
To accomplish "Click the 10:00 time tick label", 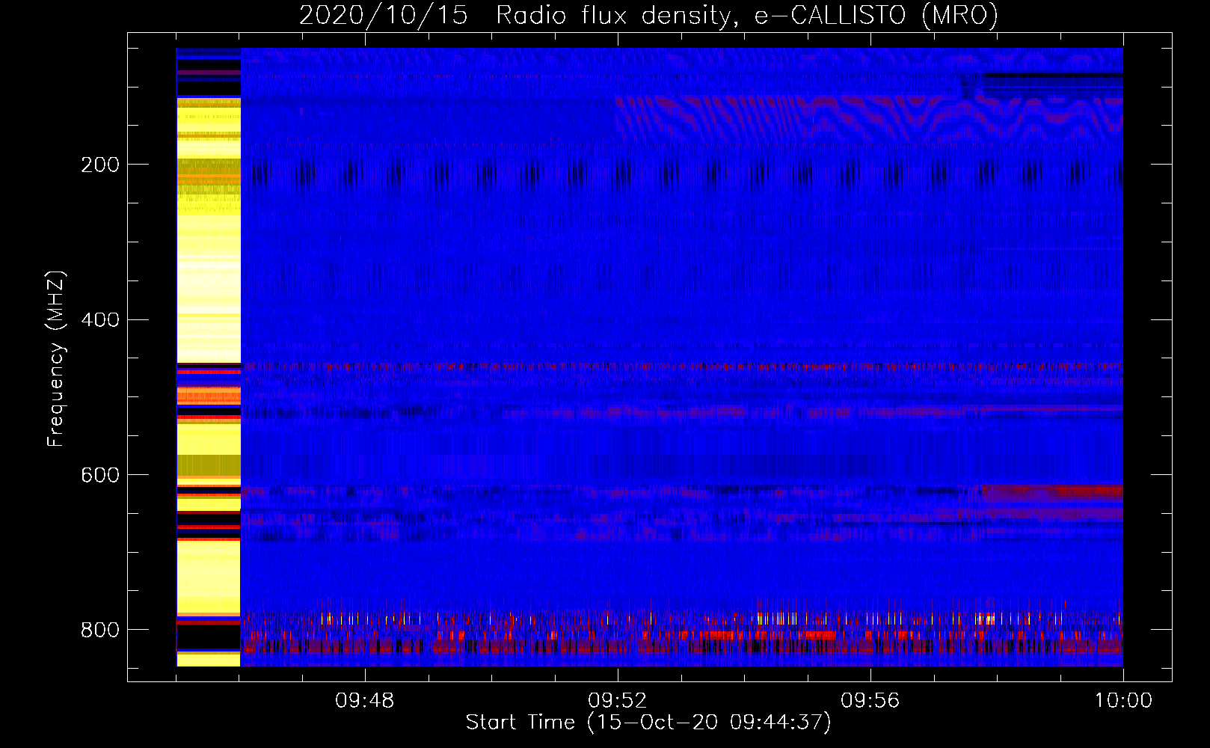I will [1123, 701].
